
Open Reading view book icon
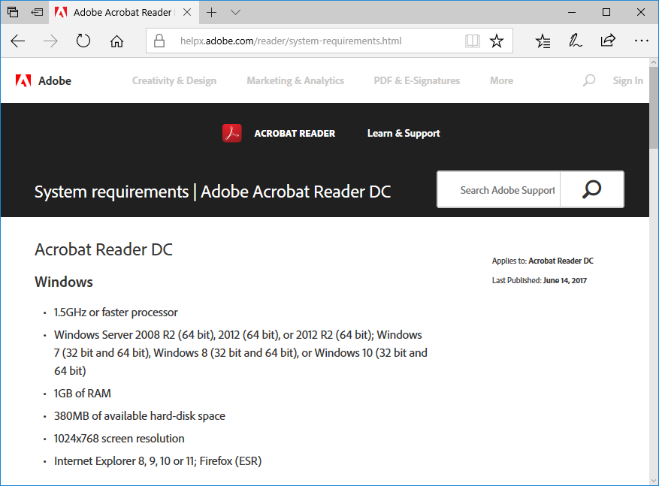pos(473,41)
